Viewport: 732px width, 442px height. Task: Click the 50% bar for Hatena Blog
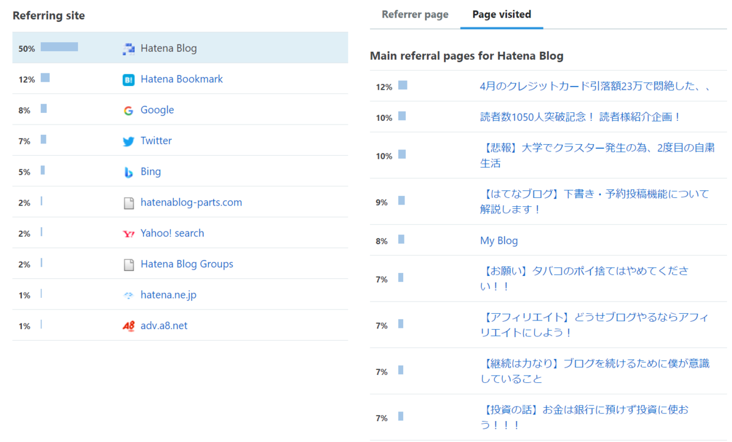coord(59,46)
